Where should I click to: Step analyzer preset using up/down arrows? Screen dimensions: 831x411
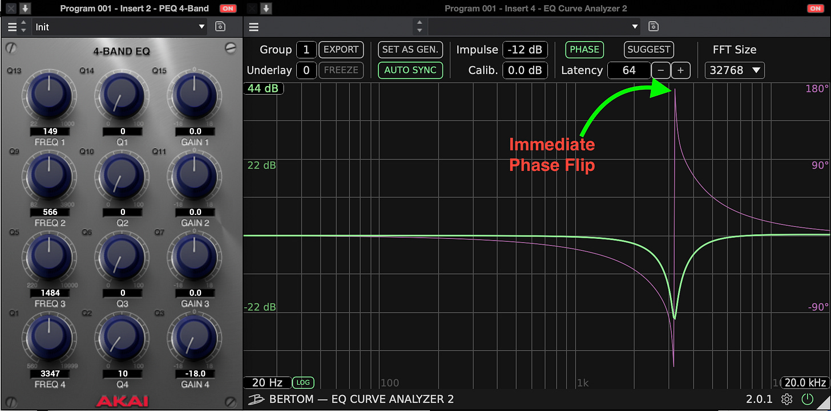point(419,27)
